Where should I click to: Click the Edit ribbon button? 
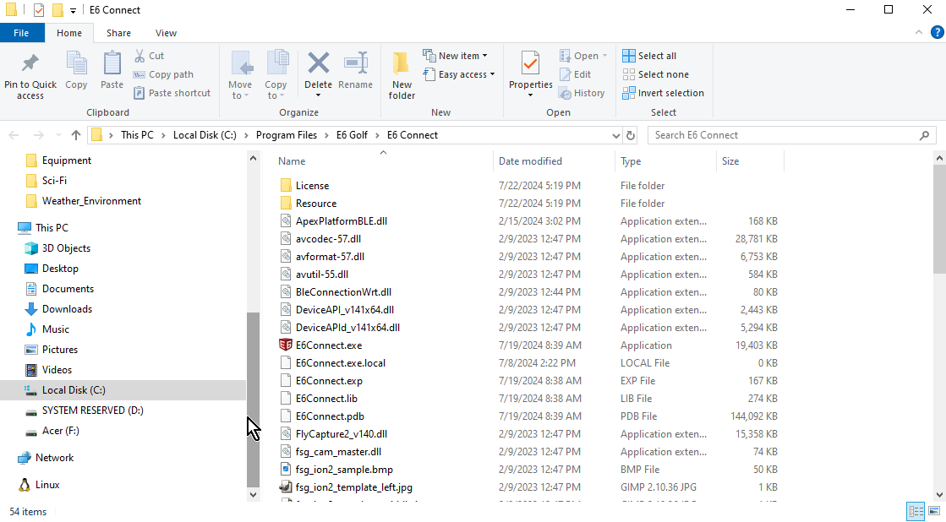576,74
